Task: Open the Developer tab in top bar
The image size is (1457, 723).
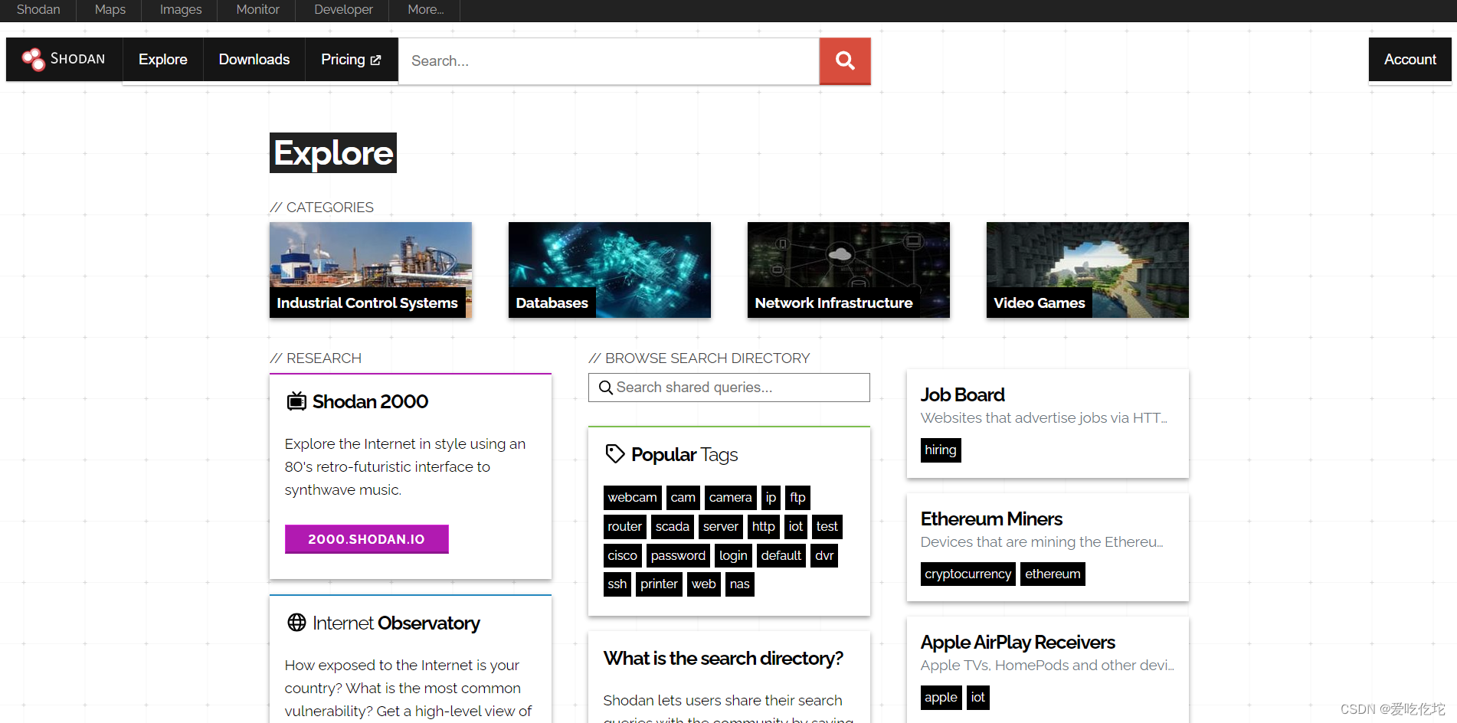Action: tap(343, 10)
